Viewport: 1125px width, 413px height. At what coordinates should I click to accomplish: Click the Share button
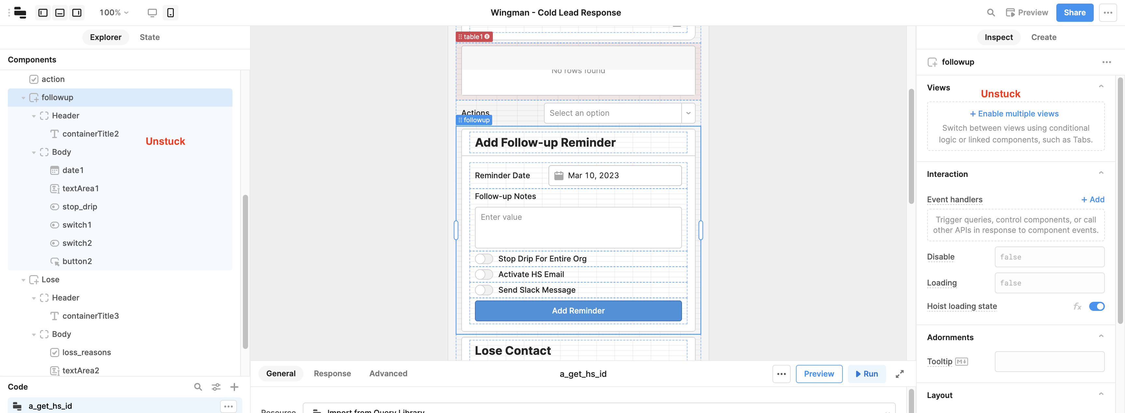pyautogui.click(x=1074, y=13)
